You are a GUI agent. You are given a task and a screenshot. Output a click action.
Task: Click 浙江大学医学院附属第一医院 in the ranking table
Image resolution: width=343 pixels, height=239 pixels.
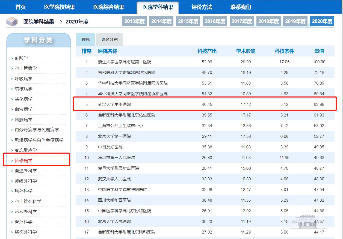125,62
